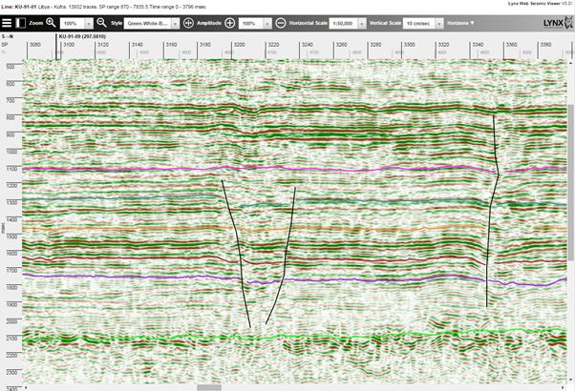Click the horizontal scrollbar left arrow
This screenshot has width=575, height=391.
(25, 387)
